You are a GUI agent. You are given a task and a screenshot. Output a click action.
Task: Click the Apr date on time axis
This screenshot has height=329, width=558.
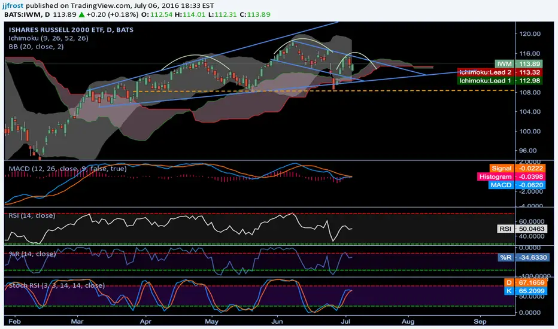point(145,322)
